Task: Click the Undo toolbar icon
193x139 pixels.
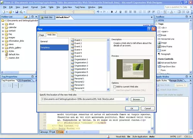Action: (x=98, y=12)
